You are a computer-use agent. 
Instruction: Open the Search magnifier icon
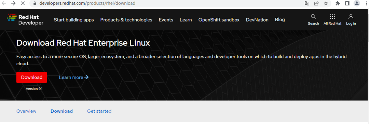(313, 17)
